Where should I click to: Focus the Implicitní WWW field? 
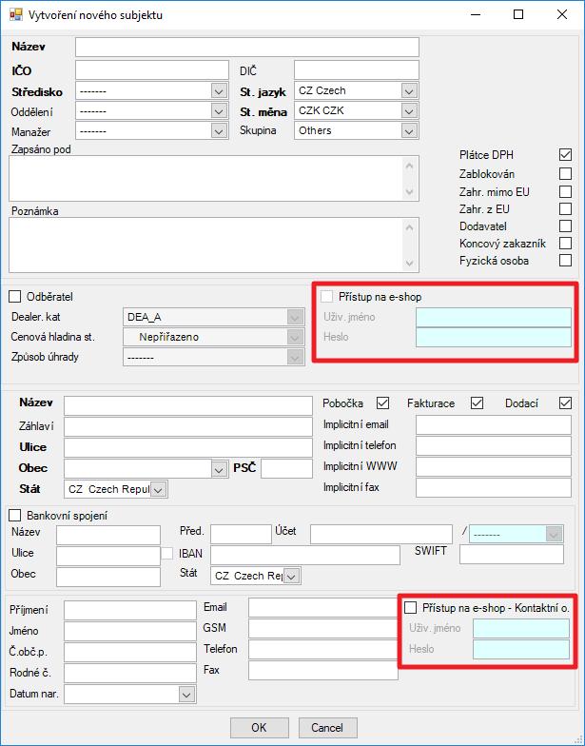pyautogui.click(x=494, y=466)
